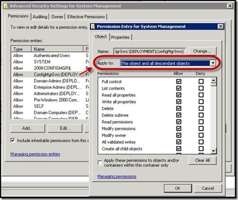Select the SELF permission entry

(x=50, y=106)
